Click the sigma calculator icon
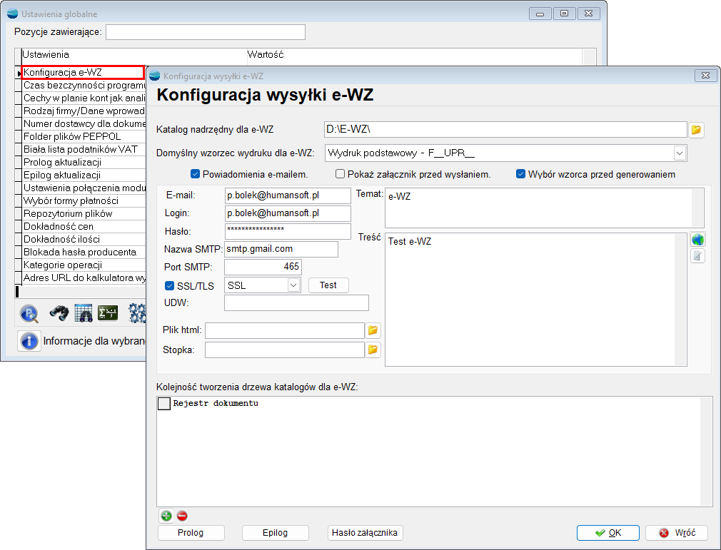Image resolution: width=721 pixels, height=550 pixels. (x=108, y=312)
